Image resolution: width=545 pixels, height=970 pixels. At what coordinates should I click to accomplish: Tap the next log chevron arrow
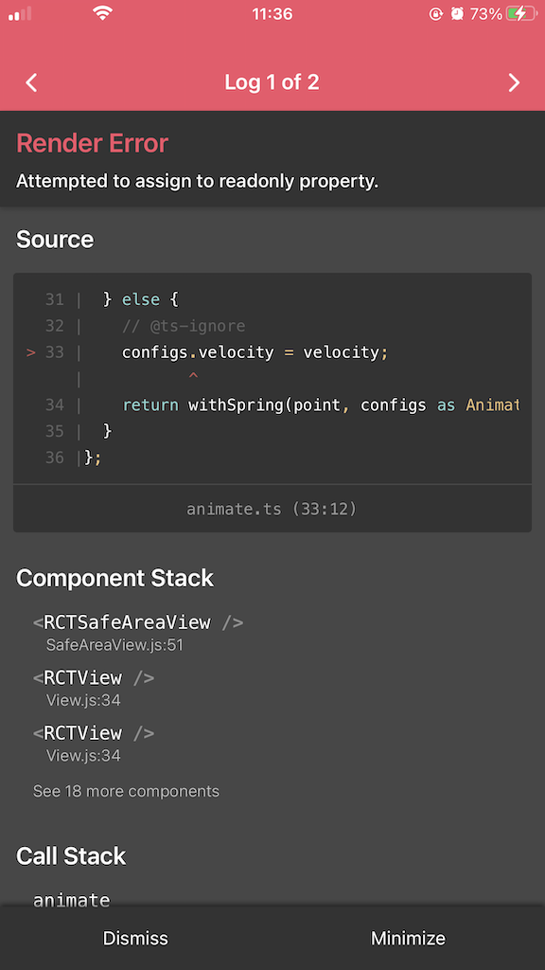click(x=514, y=82)
